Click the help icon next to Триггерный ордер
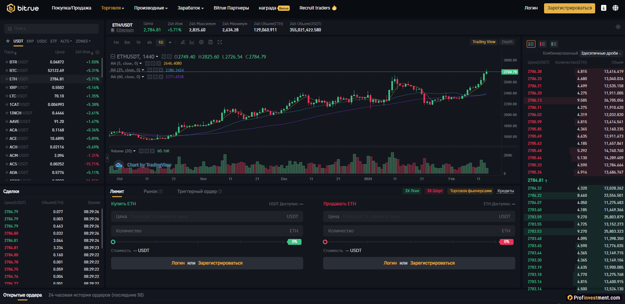This screenshot has width=625, height=304. pyautogui.click(x=220, y=192)
